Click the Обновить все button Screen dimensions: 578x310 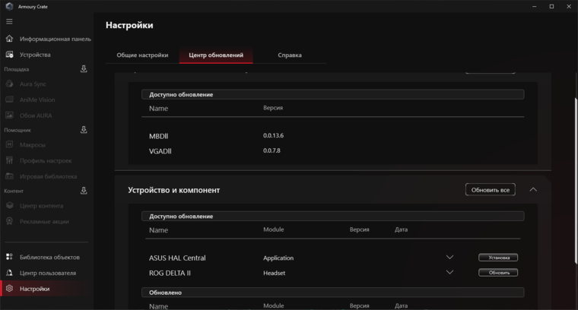pos(490,189)
